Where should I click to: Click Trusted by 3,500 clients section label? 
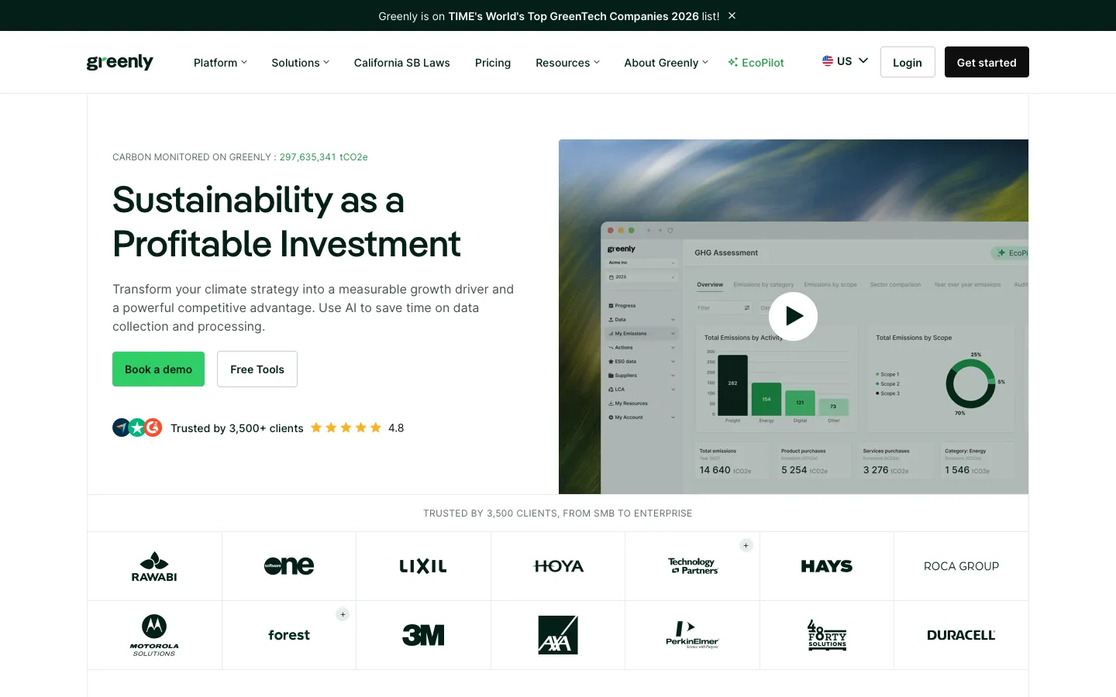coord(558,513)
